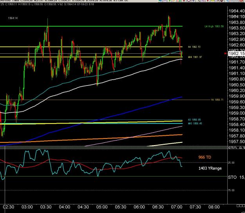Click the 1962.60 price axis value
The height and width of the screenshot is (213, 245).
coord(237,45)
